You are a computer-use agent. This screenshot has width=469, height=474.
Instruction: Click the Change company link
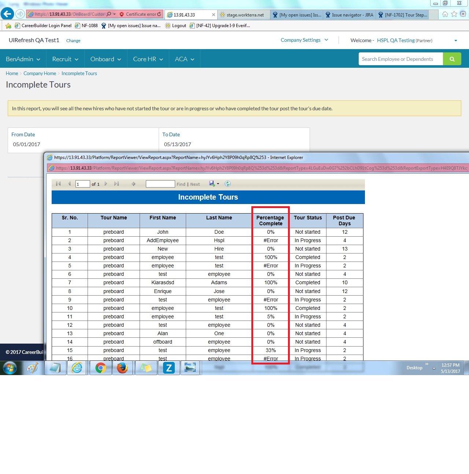pos(73,41)
